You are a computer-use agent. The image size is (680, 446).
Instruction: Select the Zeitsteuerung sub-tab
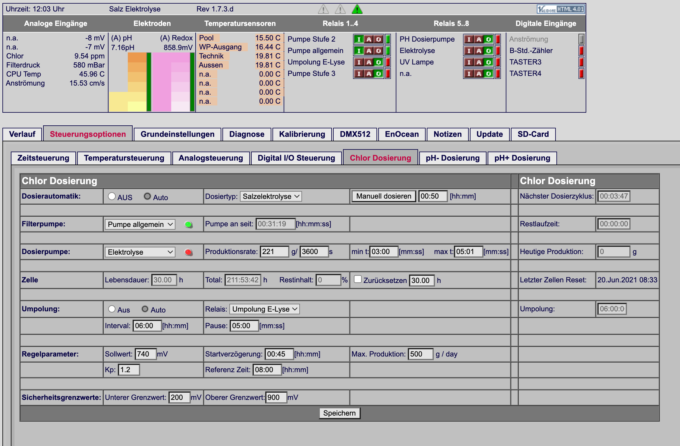tap(43, 158)
